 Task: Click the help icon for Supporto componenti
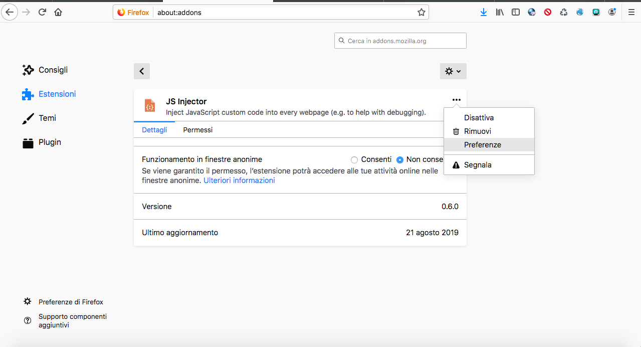pos(28,320)
